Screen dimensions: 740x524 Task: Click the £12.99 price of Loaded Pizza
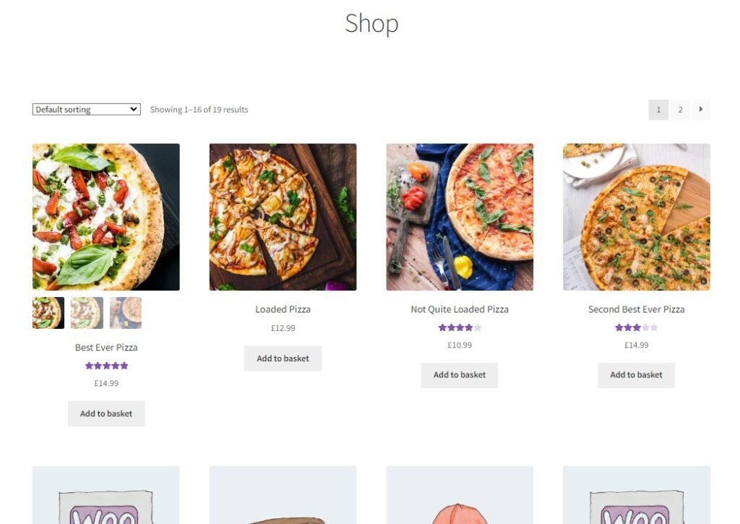283,327
